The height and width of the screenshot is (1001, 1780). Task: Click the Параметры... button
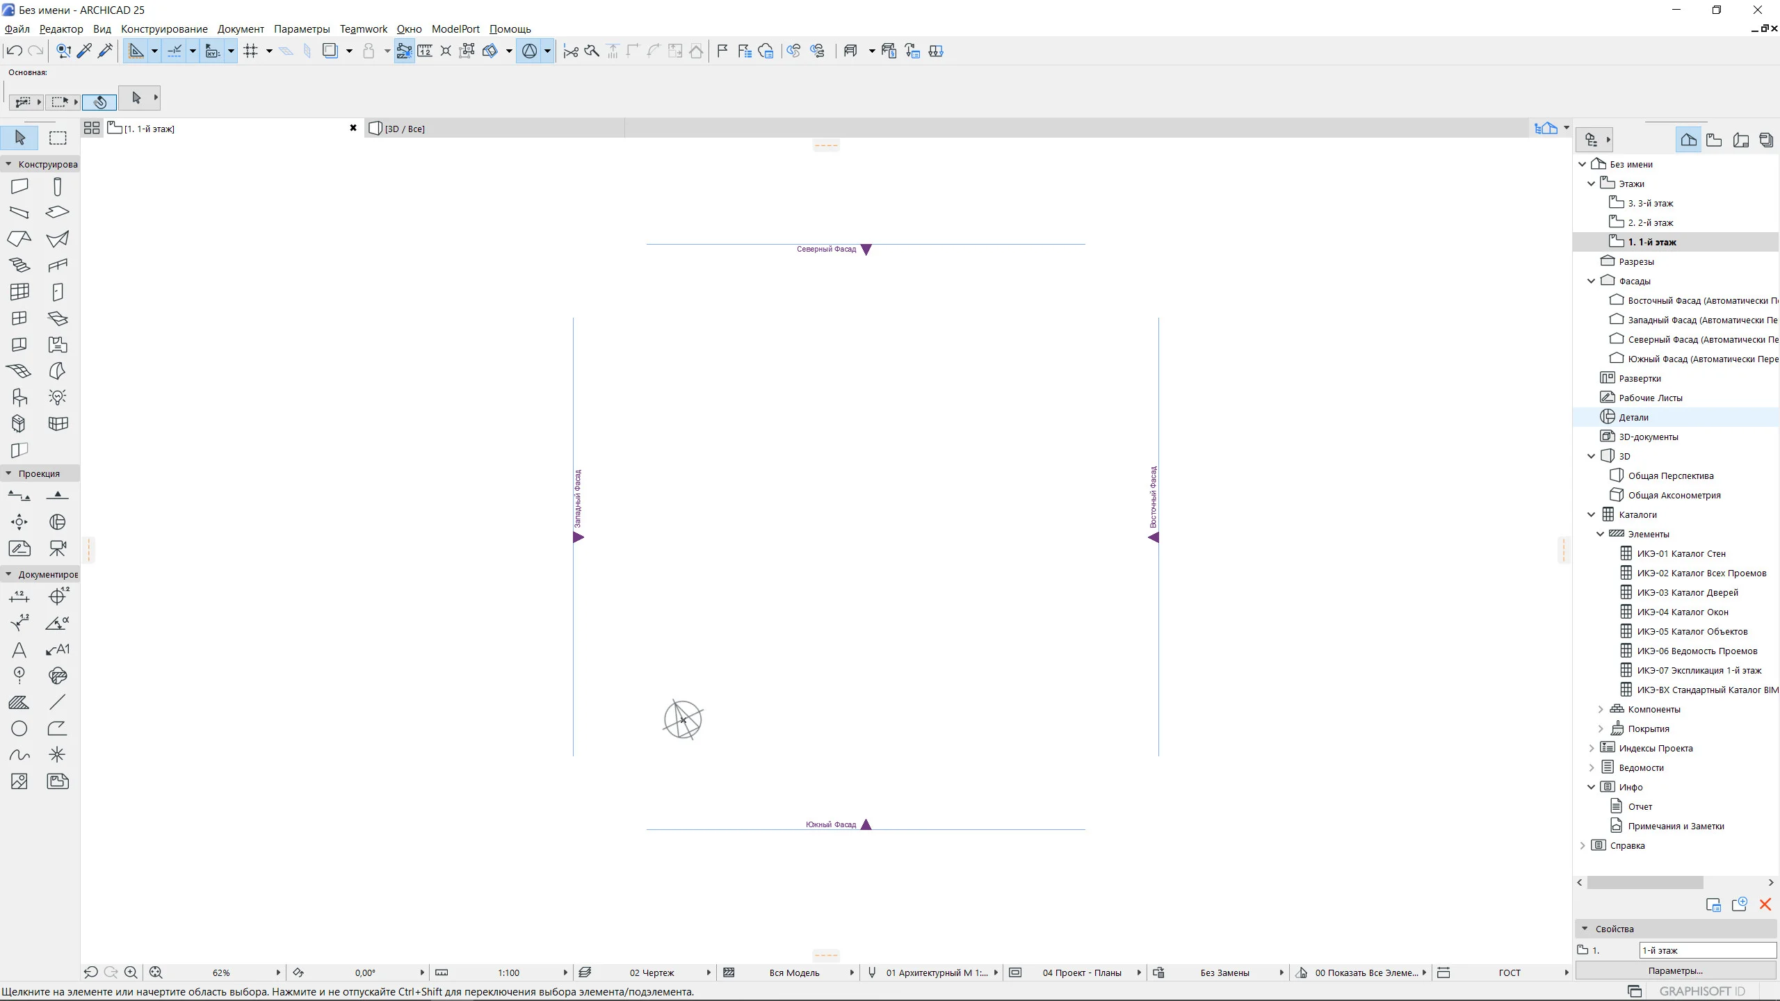coord(1675,970)
